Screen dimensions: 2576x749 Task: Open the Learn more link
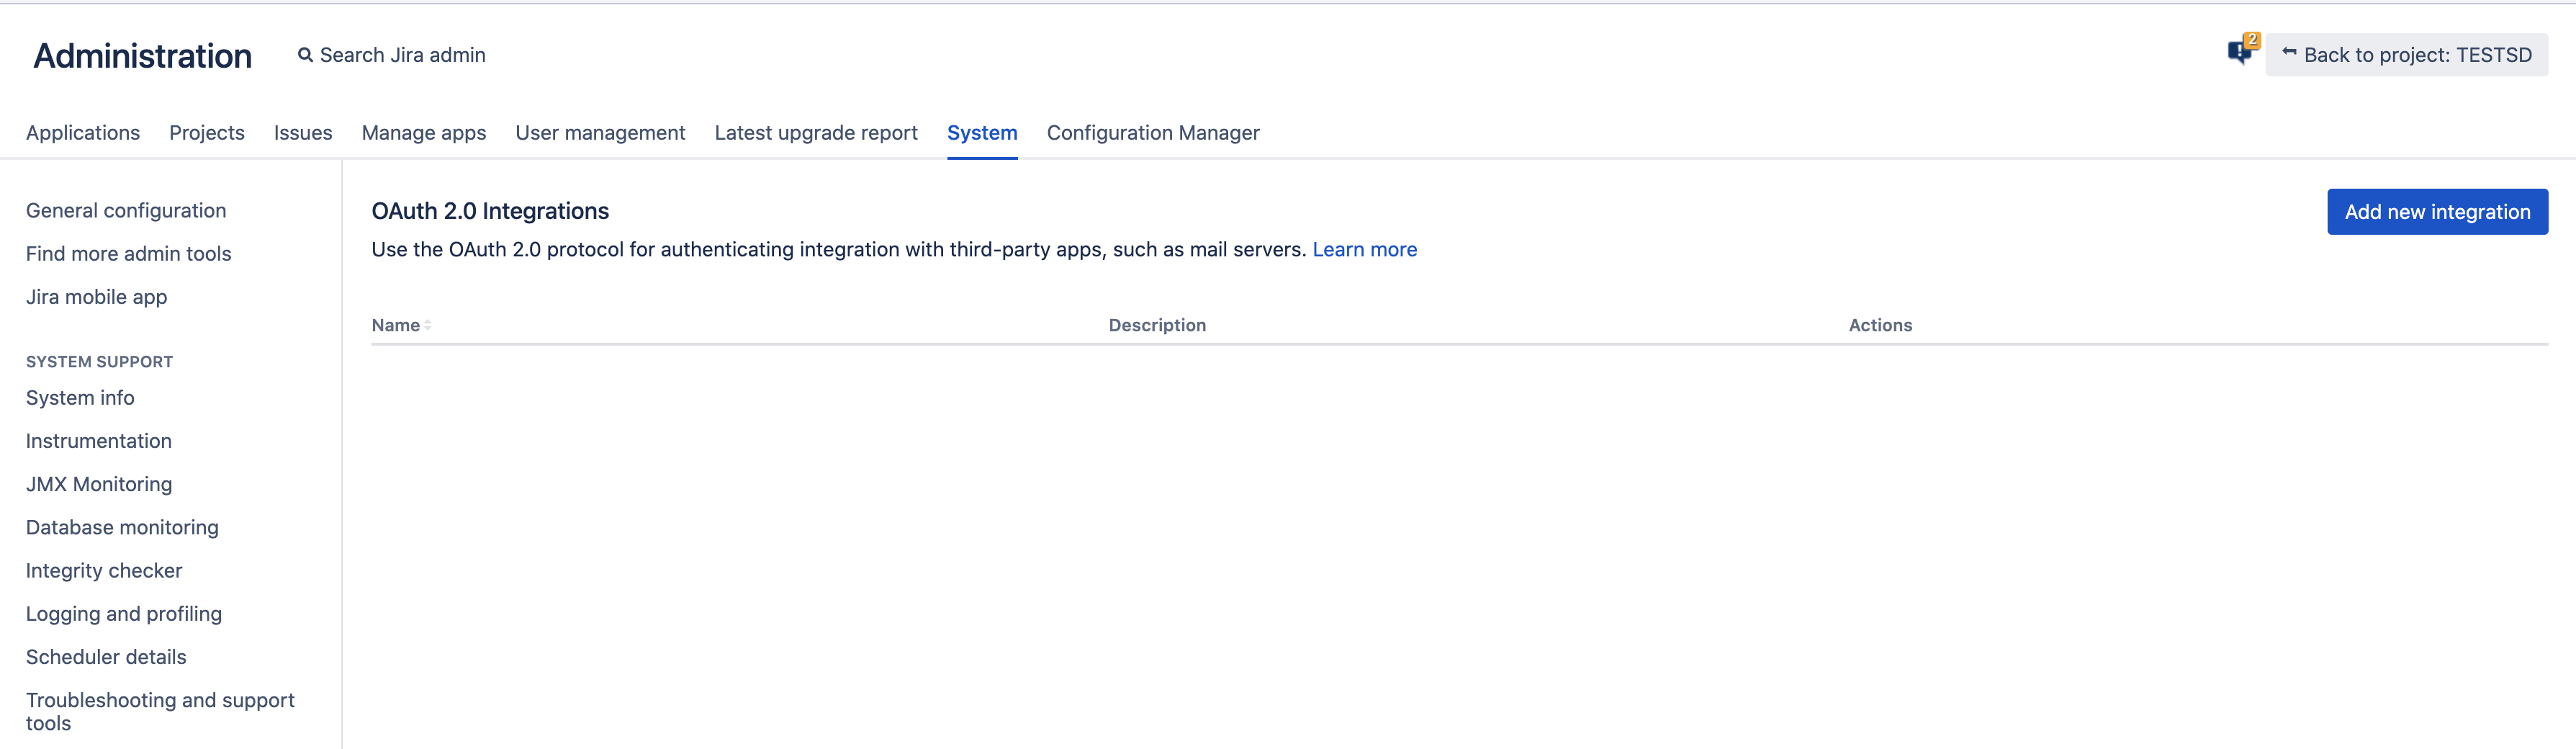(1364, 250)
